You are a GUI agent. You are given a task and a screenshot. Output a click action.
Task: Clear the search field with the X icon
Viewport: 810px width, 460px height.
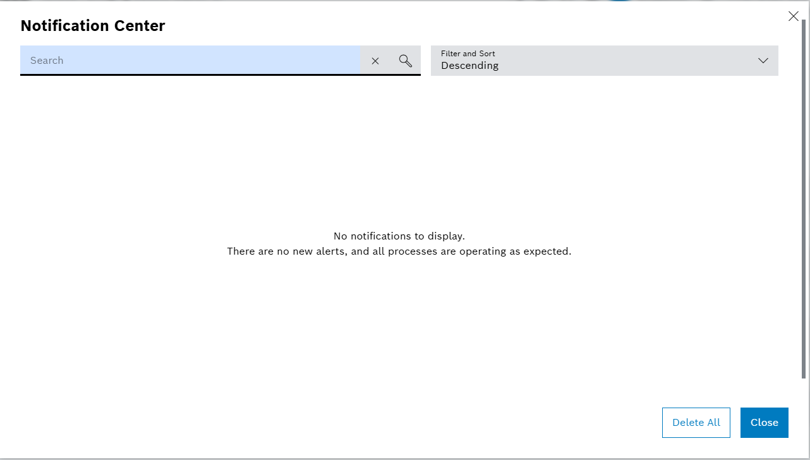(x=375, y=61)
